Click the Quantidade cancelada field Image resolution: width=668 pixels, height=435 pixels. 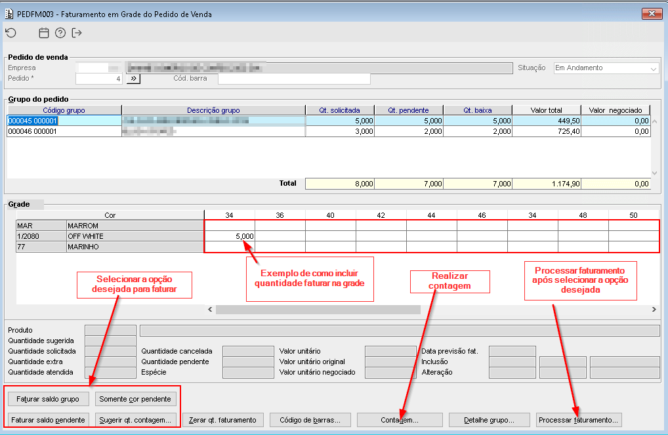(248, 351)
